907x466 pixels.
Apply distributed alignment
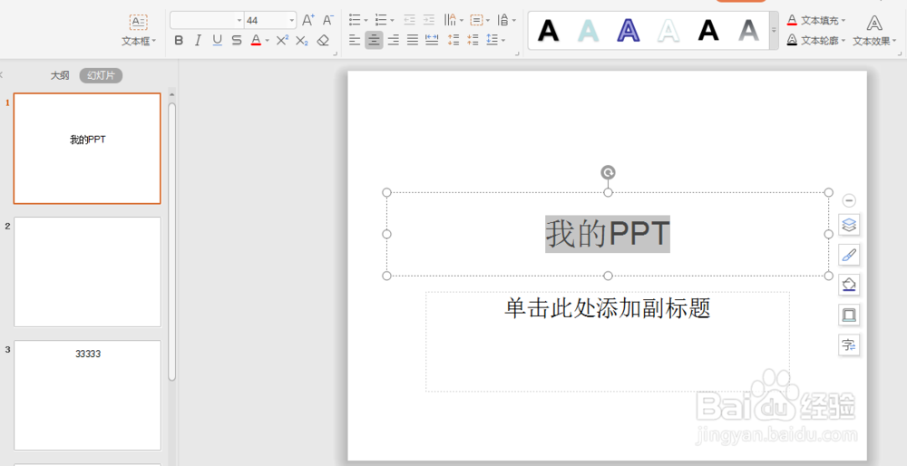coord(432,40)
